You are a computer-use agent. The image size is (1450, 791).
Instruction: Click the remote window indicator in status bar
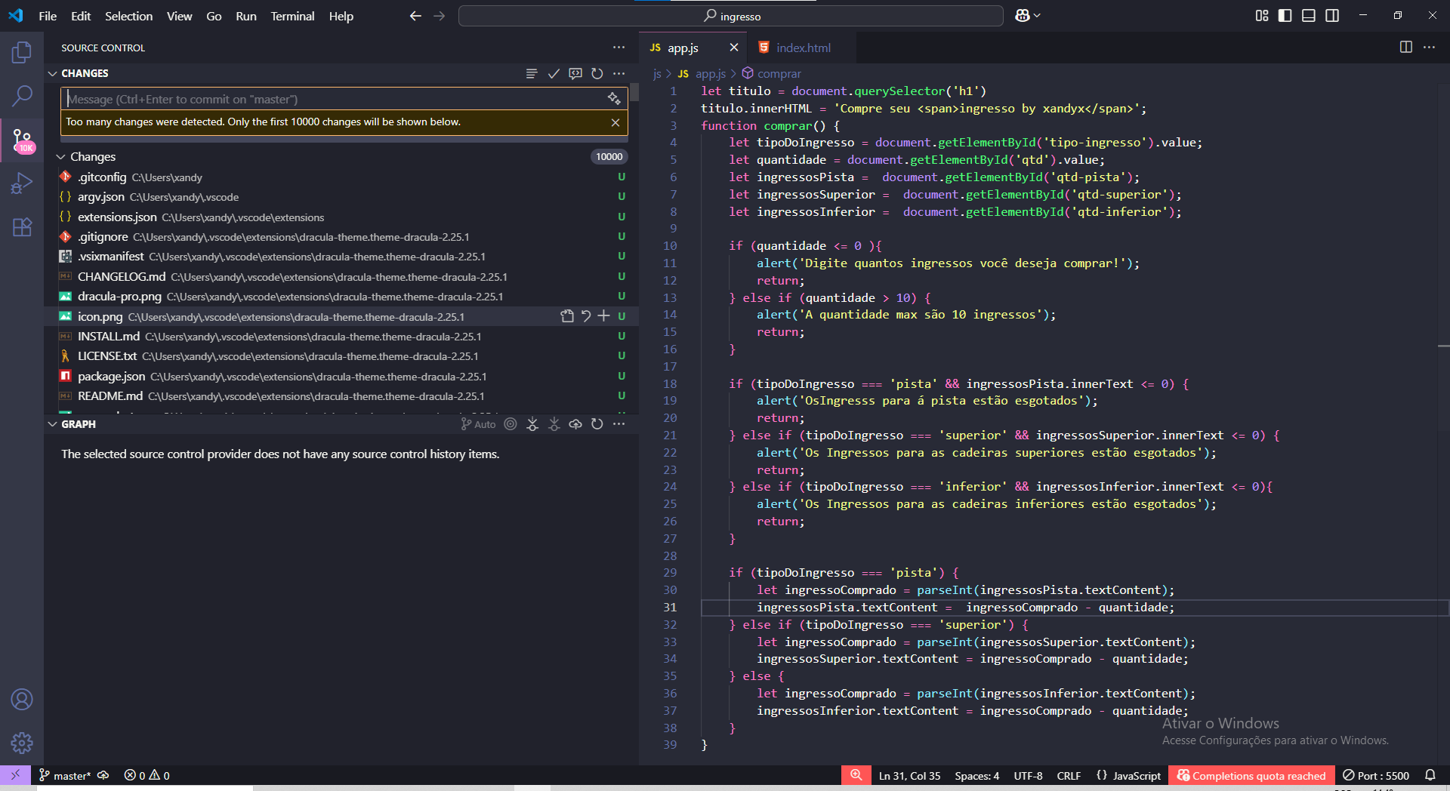(15, 775)
